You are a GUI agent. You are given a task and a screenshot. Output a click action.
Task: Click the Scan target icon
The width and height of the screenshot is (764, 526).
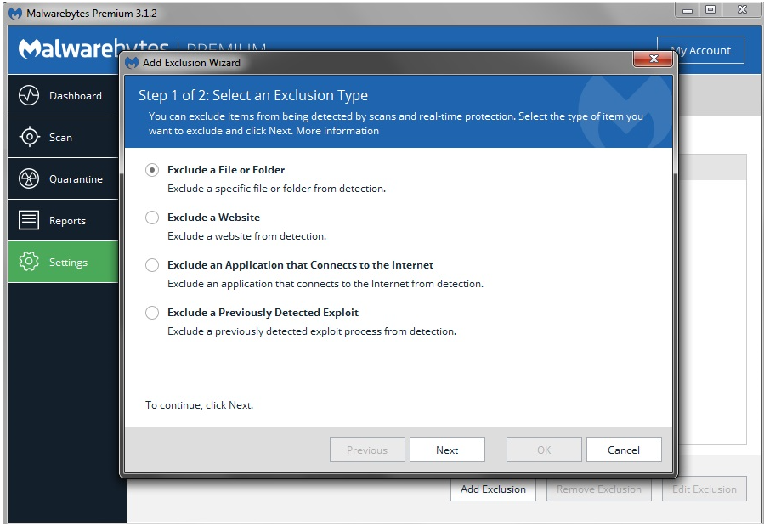[29, 137]
